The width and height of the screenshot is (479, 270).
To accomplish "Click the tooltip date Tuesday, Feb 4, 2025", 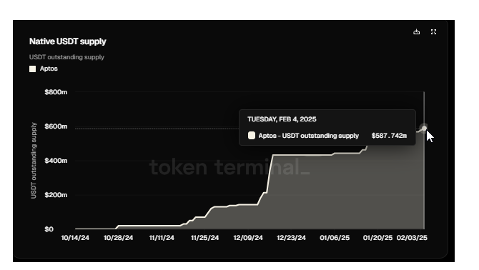I will (282, 119).
